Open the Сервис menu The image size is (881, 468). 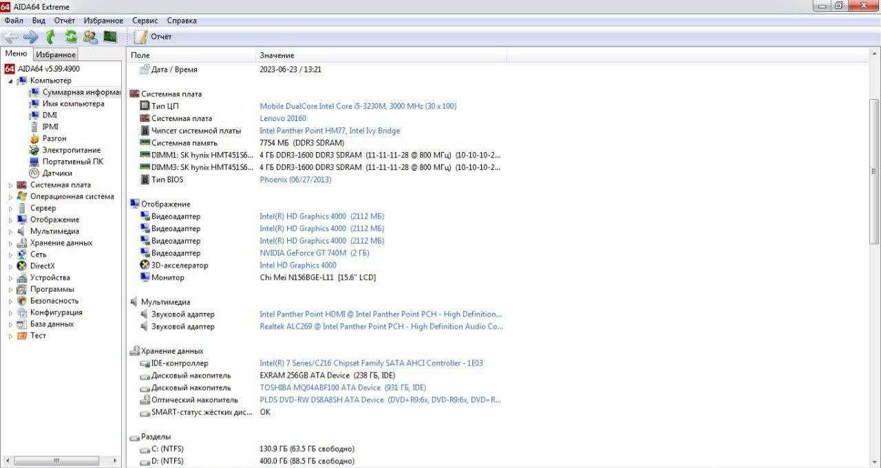pyautogui.click(x=145, y=21)
